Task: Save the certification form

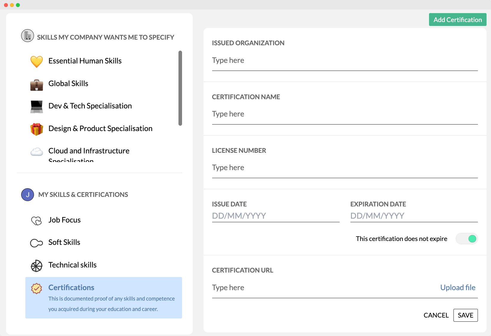Action: pos(465,315)
